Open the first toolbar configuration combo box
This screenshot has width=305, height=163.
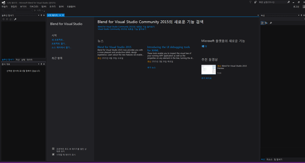coord(9,10)
